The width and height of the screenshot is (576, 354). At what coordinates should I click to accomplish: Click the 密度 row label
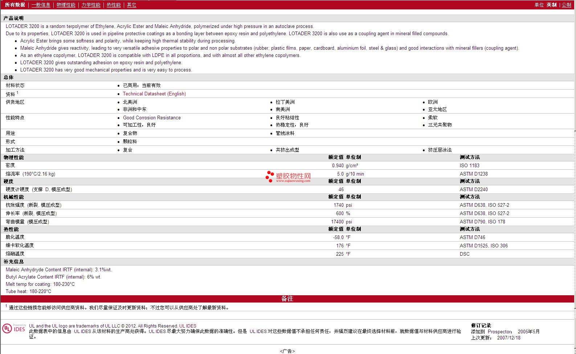pos(11,166)
